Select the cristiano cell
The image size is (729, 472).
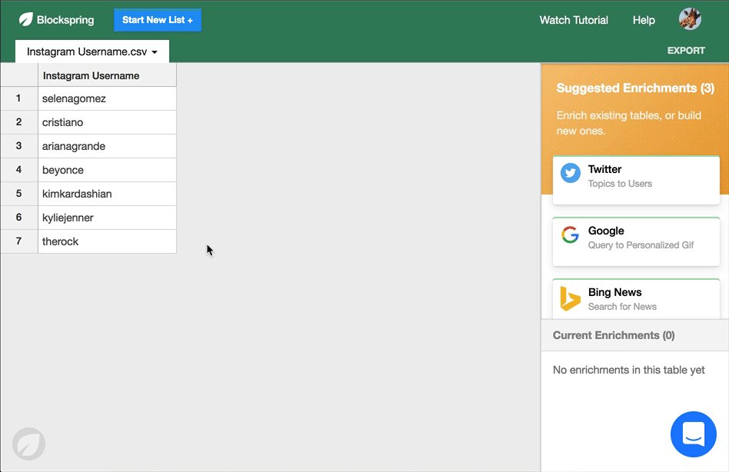point(107,122)
